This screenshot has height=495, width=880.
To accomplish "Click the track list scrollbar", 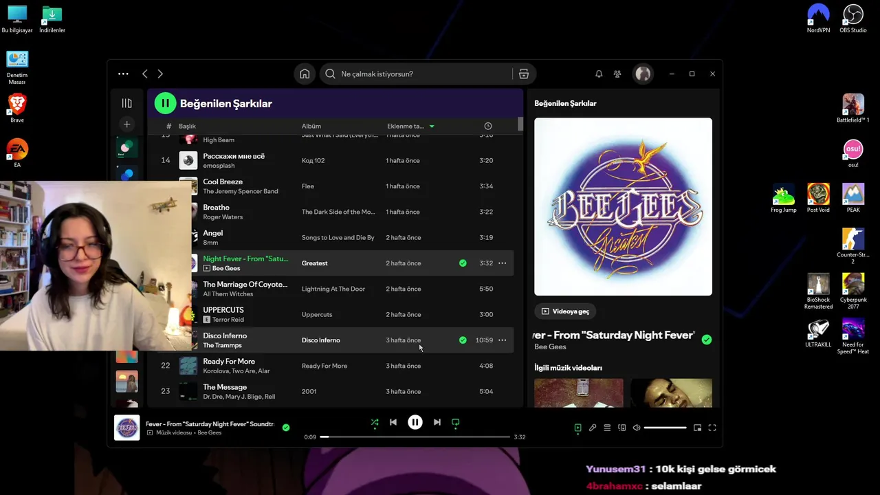I will pyautogui.click(x=520, y=124).
